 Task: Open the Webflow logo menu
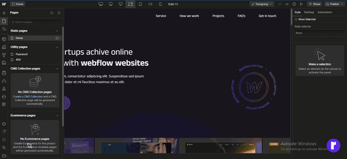pyautogui.click(x=4, y=4)
